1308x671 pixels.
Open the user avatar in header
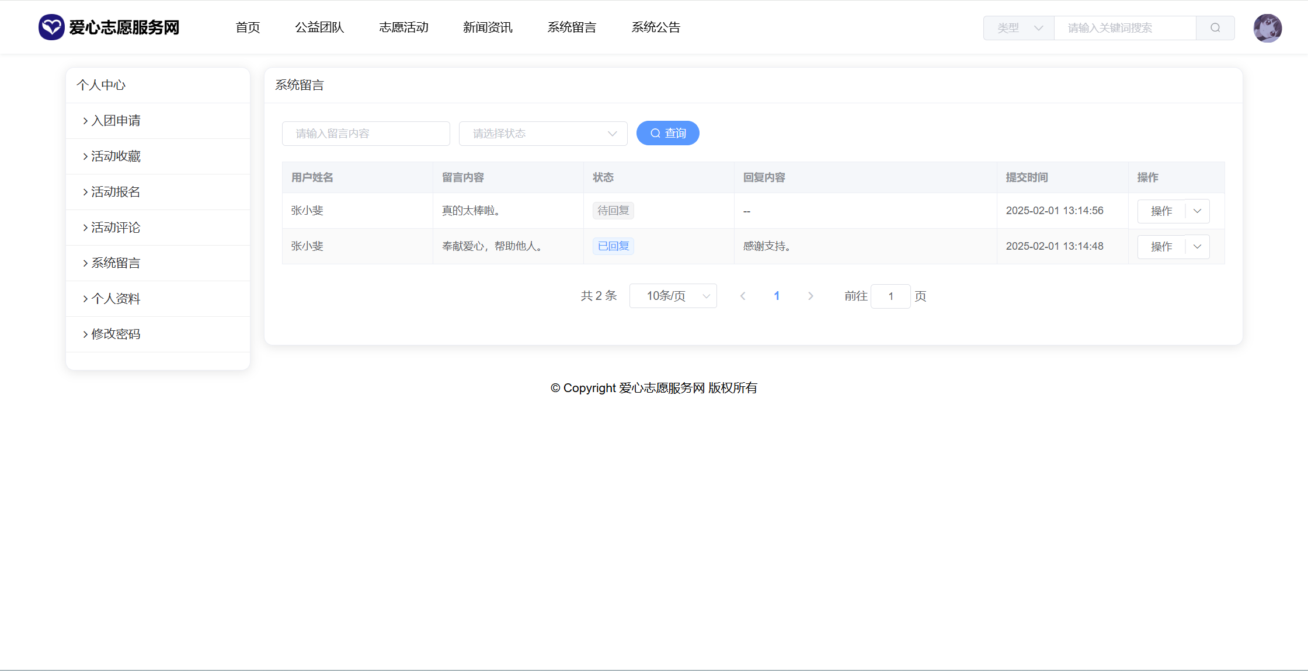(1267, 28)
